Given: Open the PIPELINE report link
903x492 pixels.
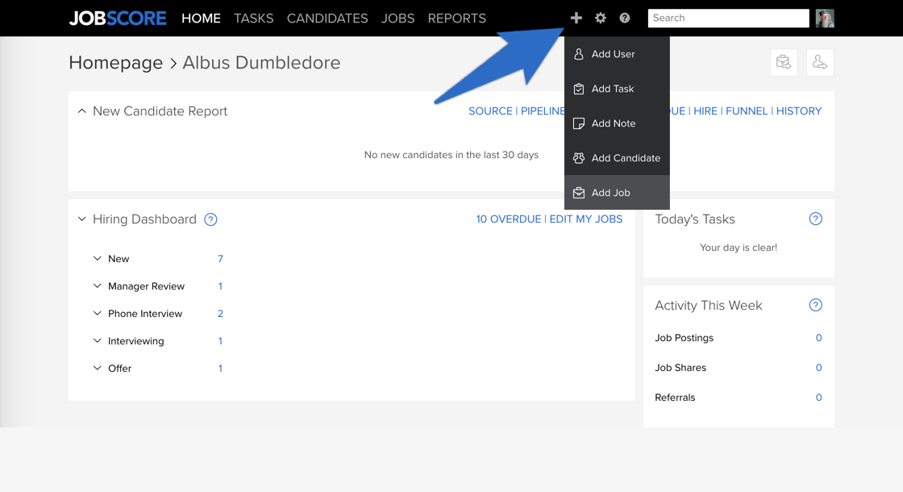Looking at the screenshot, I should 543,111.
